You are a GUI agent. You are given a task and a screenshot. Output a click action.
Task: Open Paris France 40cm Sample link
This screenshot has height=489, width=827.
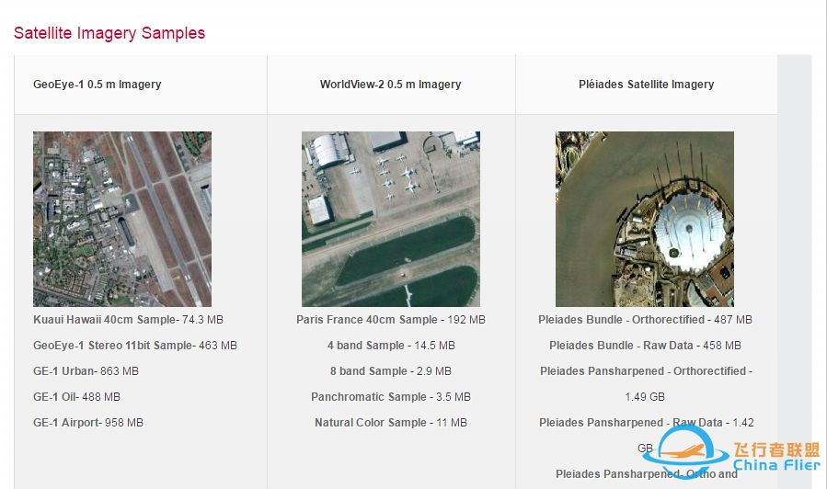point(367,320)
